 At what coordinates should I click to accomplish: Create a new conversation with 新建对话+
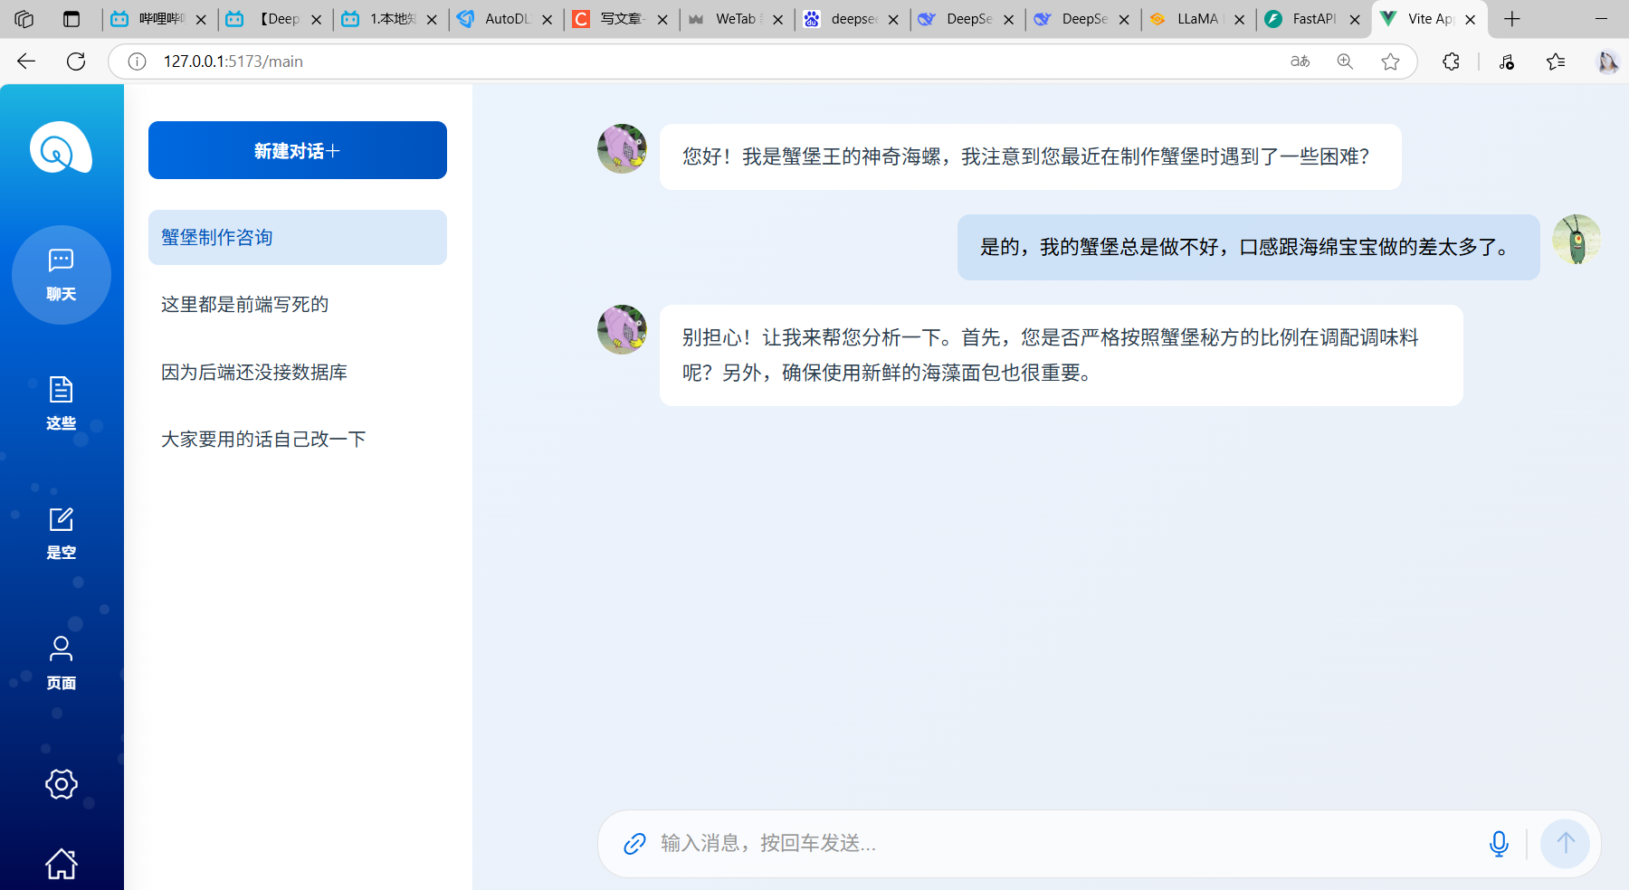point(298,150)
